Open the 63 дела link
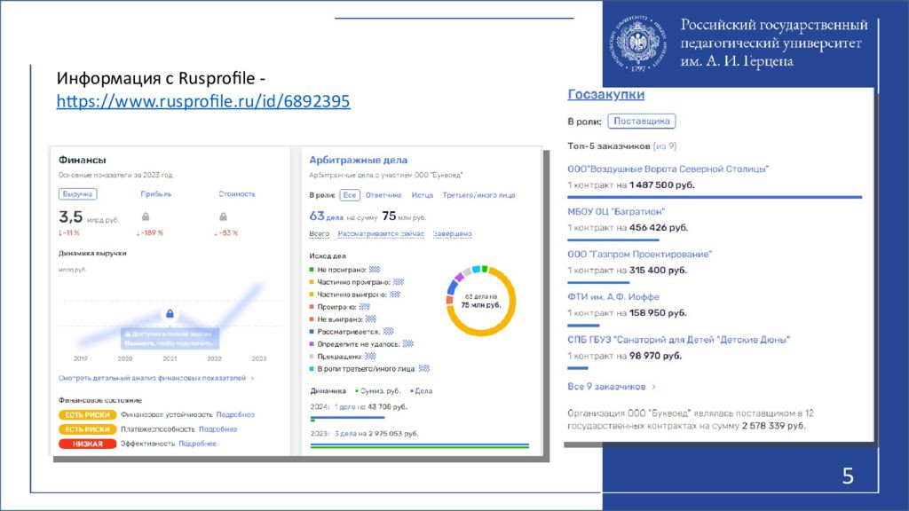The image size is (909, 511). tap(327, 216)
